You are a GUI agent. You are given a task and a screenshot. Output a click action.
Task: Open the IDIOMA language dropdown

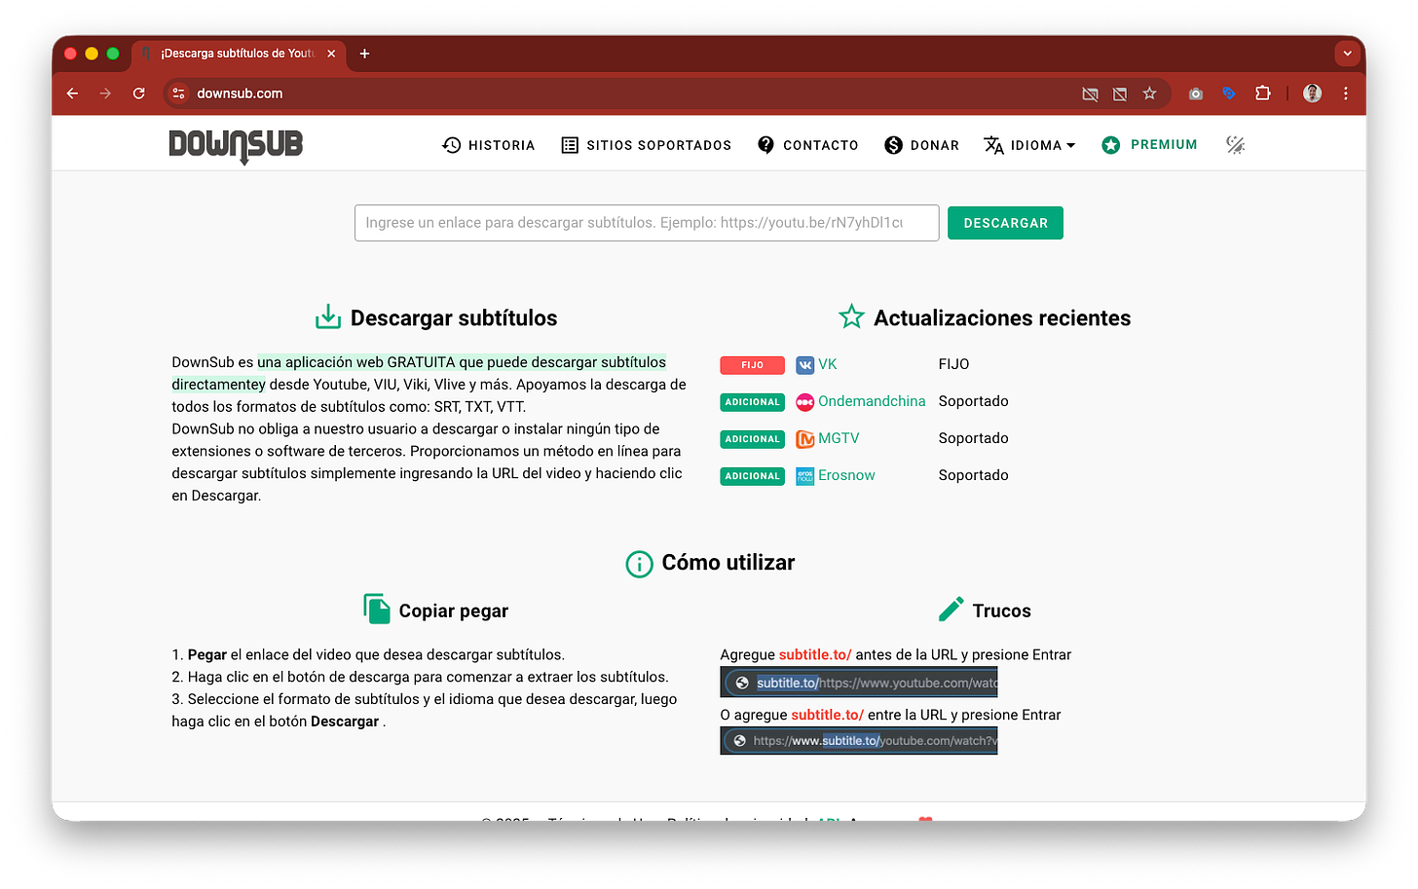coord(1029,145)
